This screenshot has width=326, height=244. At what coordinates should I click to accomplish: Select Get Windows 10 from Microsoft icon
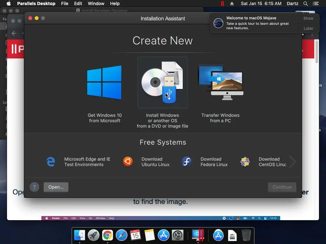[x=104, y=83]
